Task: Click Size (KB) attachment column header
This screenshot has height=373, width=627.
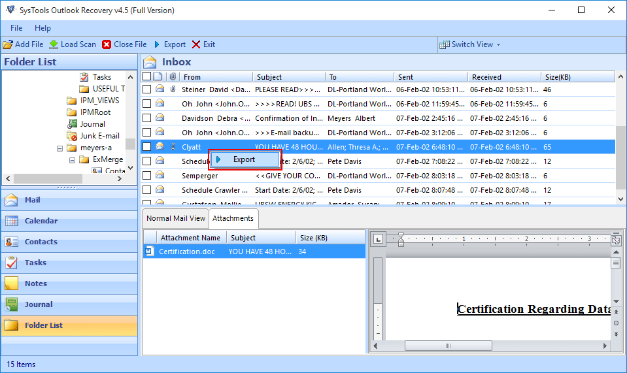Action: [x=331, y=238]
